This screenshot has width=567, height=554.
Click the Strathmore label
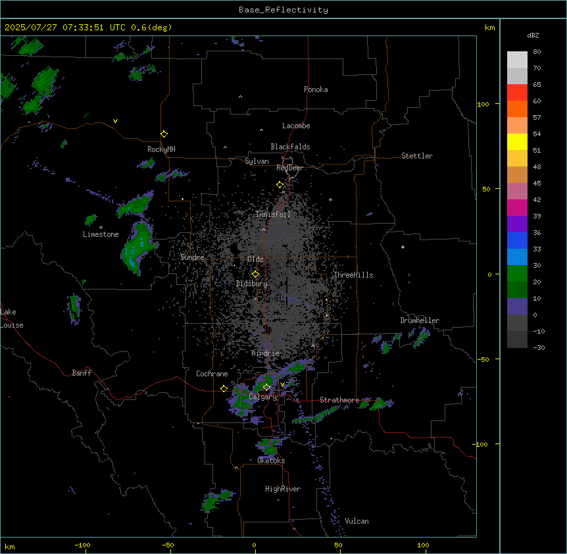(339, 400)
